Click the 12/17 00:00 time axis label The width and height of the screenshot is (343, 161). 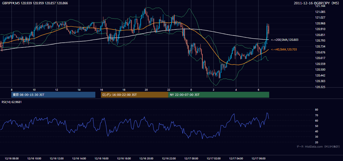[191, 158]
